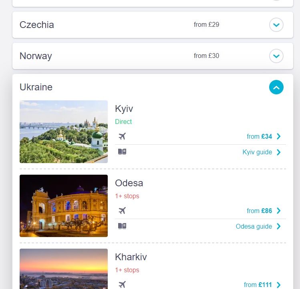
Task: Click the Kyiv city photo thumbnail
Action: 64,132
